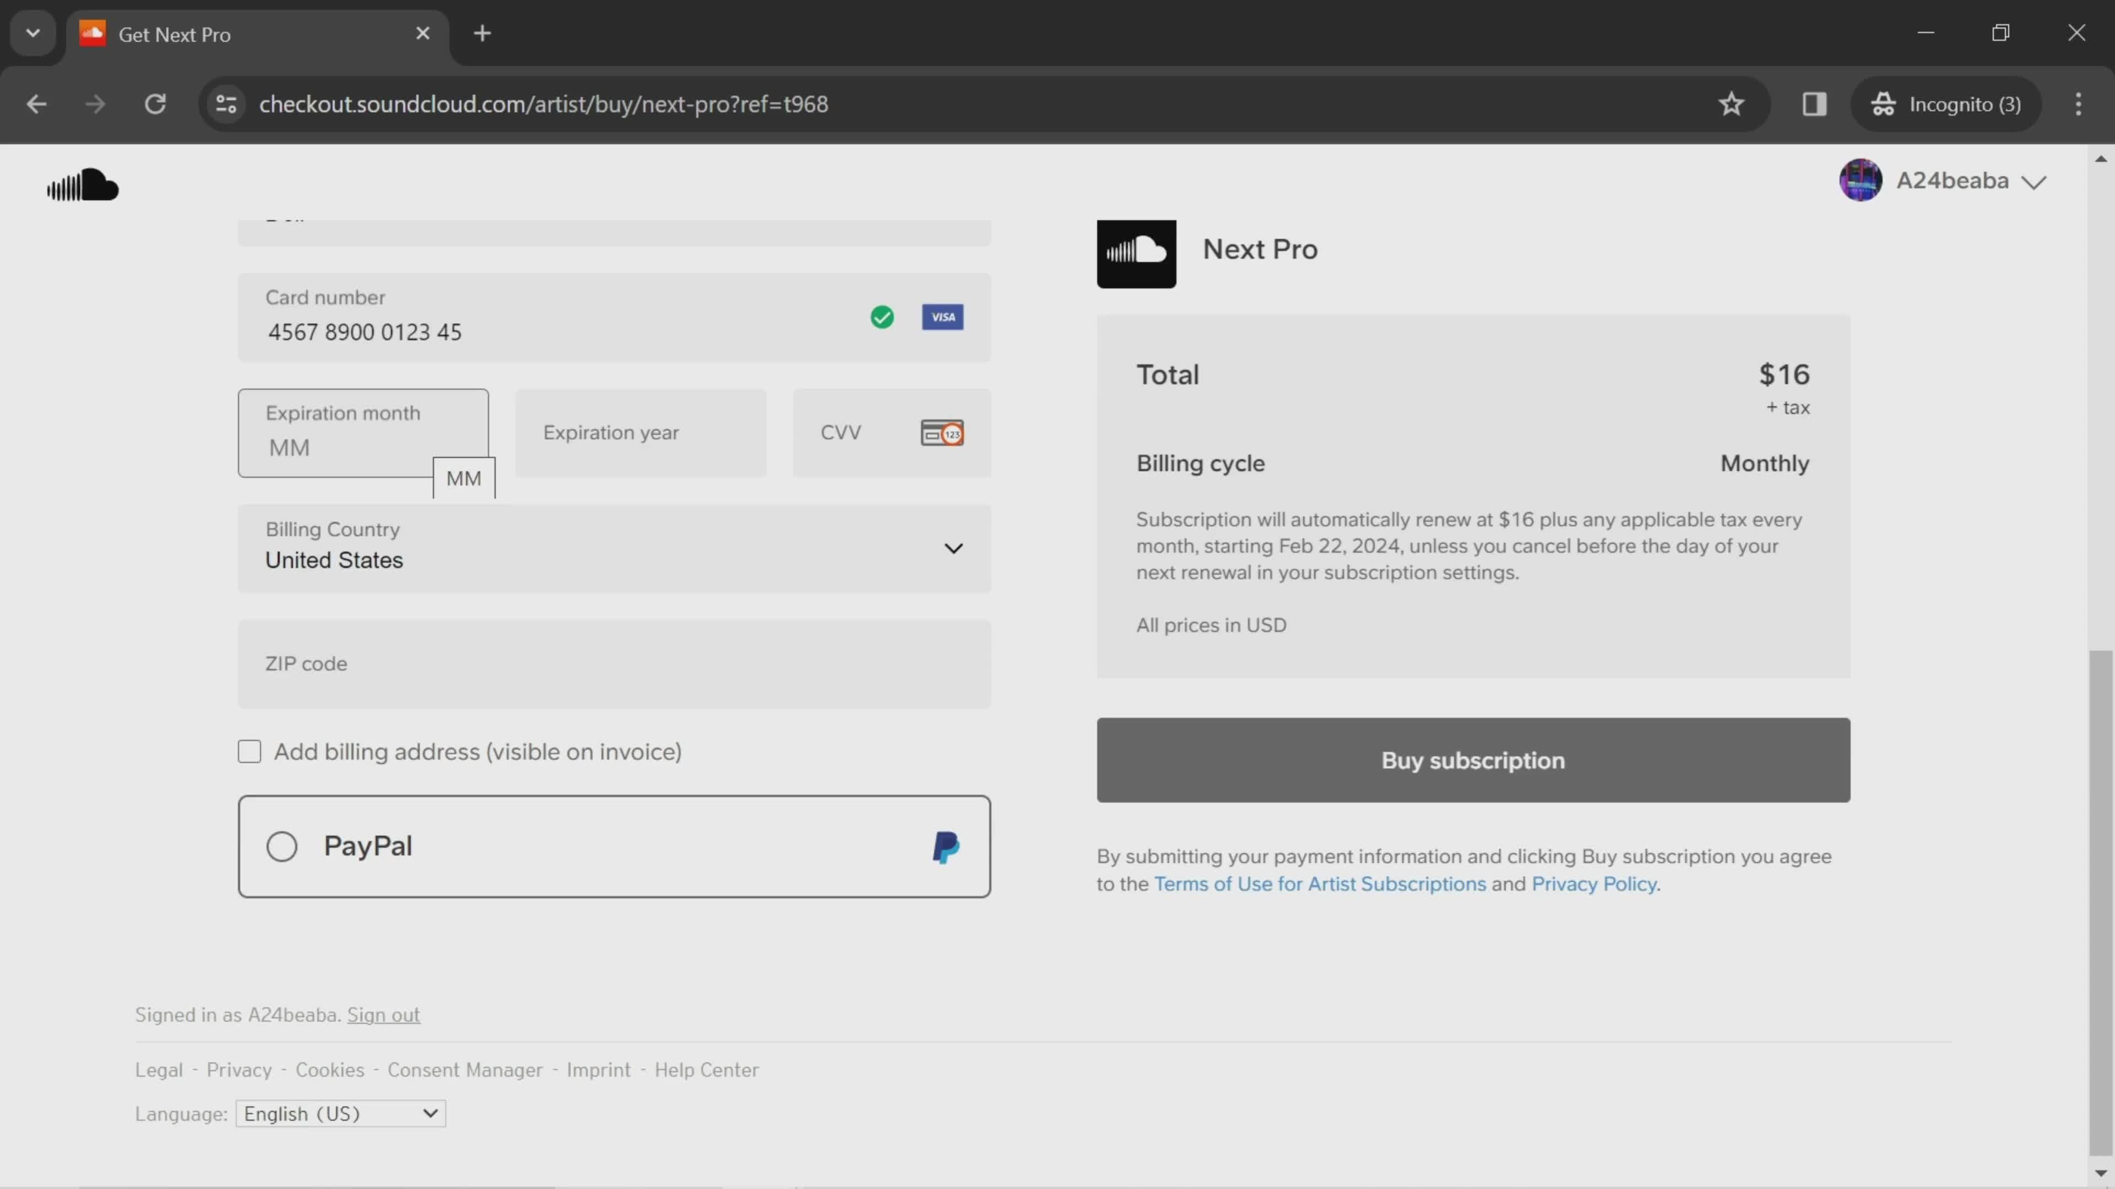Click the CVV info icon
Viewport: 2115px width, 1189px height.
(941, 431)
